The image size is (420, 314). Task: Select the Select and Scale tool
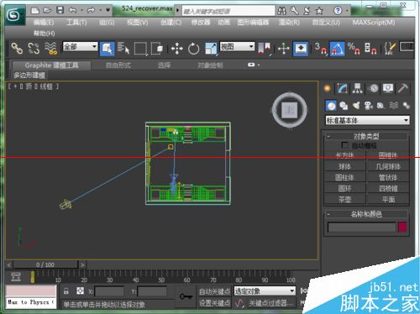click(x=211, y=49)
